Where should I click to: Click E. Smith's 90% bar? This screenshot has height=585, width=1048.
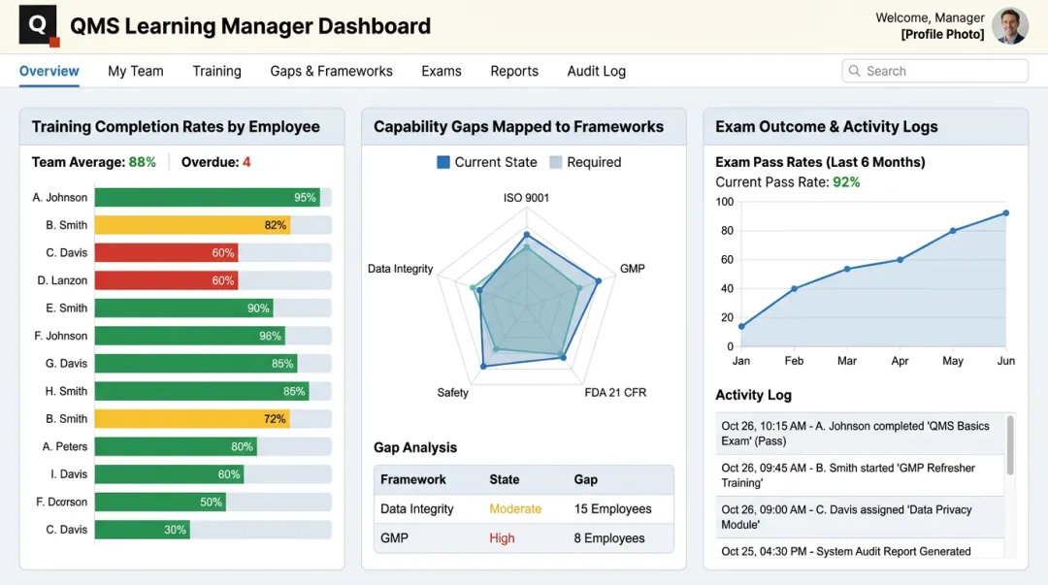[x=183, y=309]
